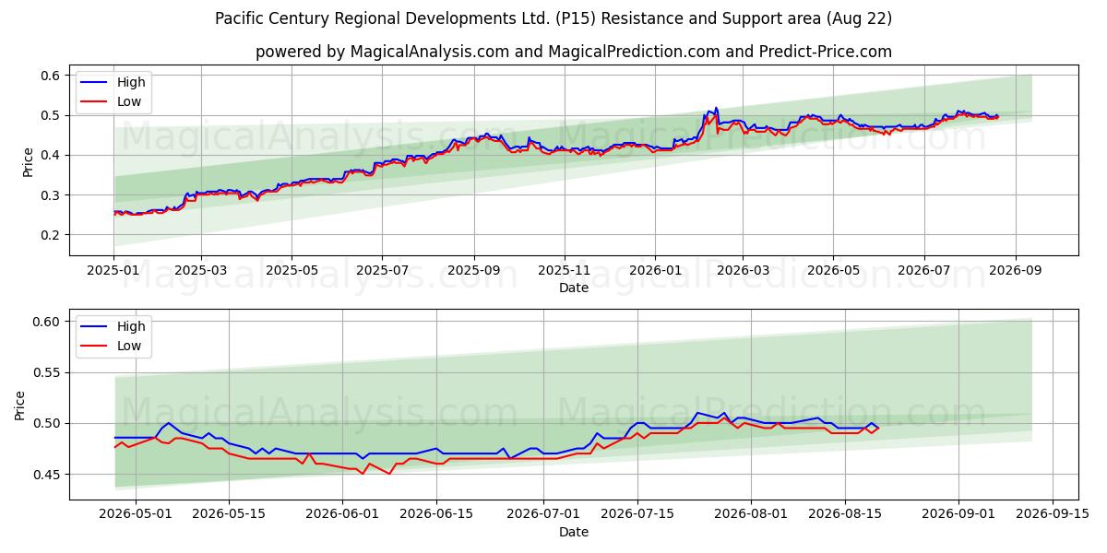Click the bottom chart x-axis label 2026-09-15
This screenshot has height=553, width=1107.
1052,516
